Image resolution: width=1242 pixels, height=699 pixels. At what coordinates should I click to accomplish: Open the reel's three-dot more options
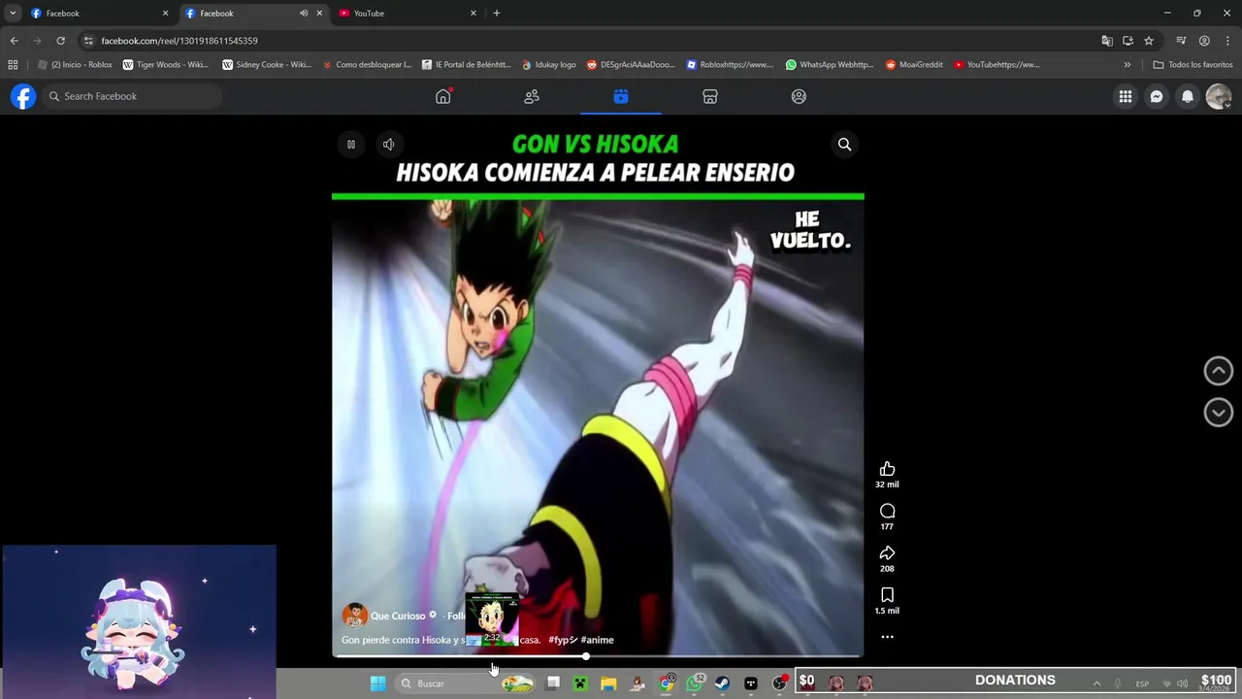click(887, 637)
